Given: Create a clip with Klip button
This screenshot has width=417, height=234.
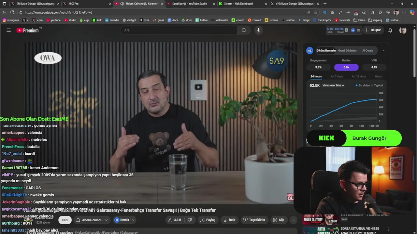Looking at the screenshot, I should pyautogui.click(x=279, y=220).
